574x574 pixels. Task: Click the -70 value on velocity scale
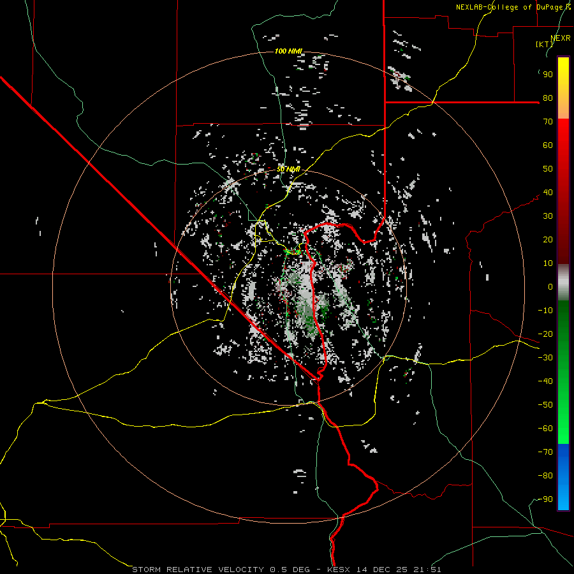point(545,452)
